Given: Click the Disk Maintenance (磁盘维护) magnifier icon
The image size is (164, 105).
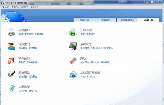Looking at the screenshot, I should pos(11,32).
